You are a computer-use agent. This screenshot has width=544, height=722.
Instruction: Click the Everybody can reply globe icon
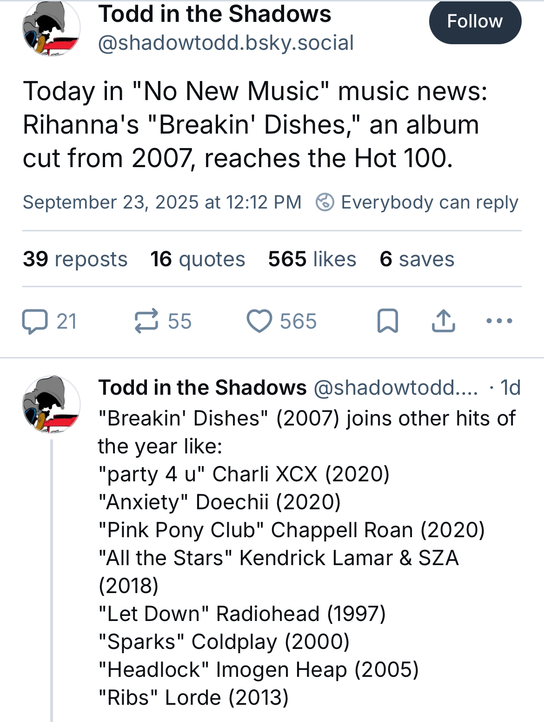pos(325,202)
